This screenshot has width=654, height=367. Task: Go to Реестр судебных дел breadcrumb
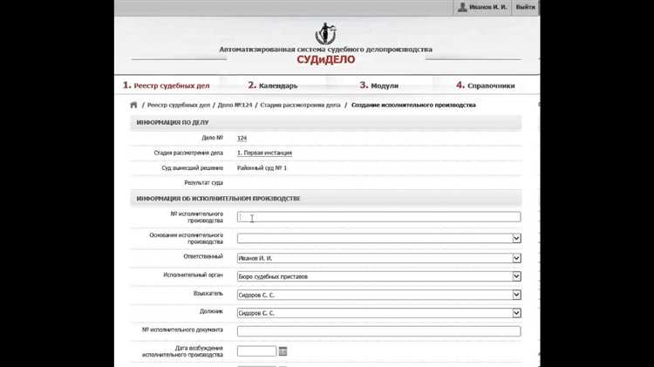(179, 105)
